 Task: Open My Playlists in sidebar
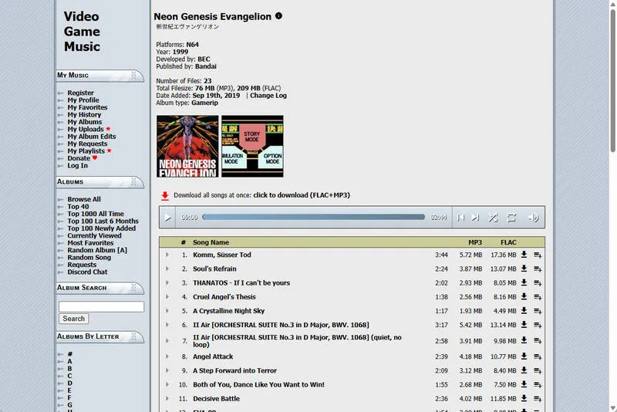pos(86,151)
